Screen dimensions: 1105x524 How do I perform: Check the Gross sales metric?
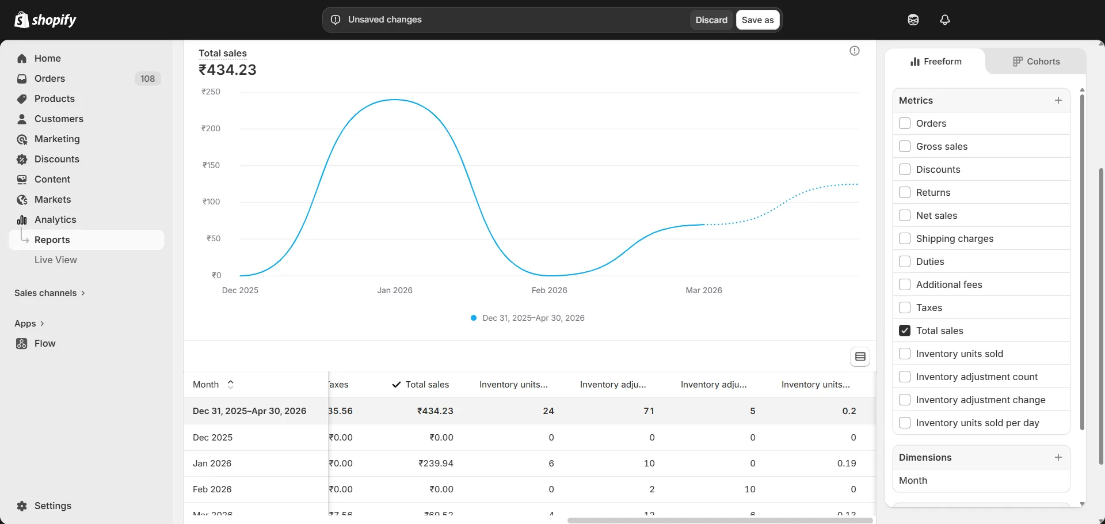[x=905, y=146]
